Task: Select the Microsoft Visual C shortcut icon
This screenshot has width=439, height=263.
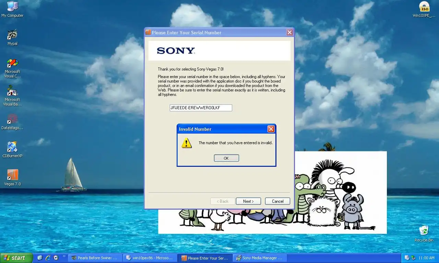Action: (x=12, y=68)
